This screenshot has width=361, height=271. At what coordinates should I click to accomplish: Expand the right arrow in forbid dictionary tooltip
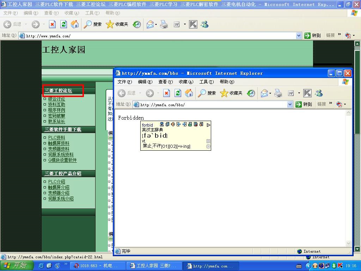[x=208, y=125]
